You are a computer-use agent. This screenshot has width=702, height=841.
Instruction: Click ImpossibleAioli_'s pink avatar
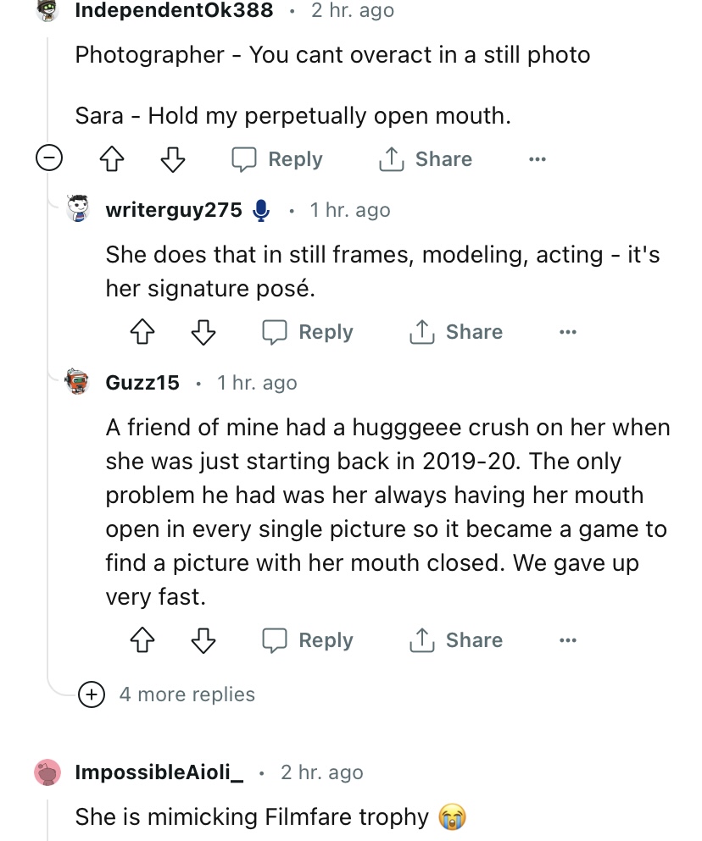tap(48, 772)
